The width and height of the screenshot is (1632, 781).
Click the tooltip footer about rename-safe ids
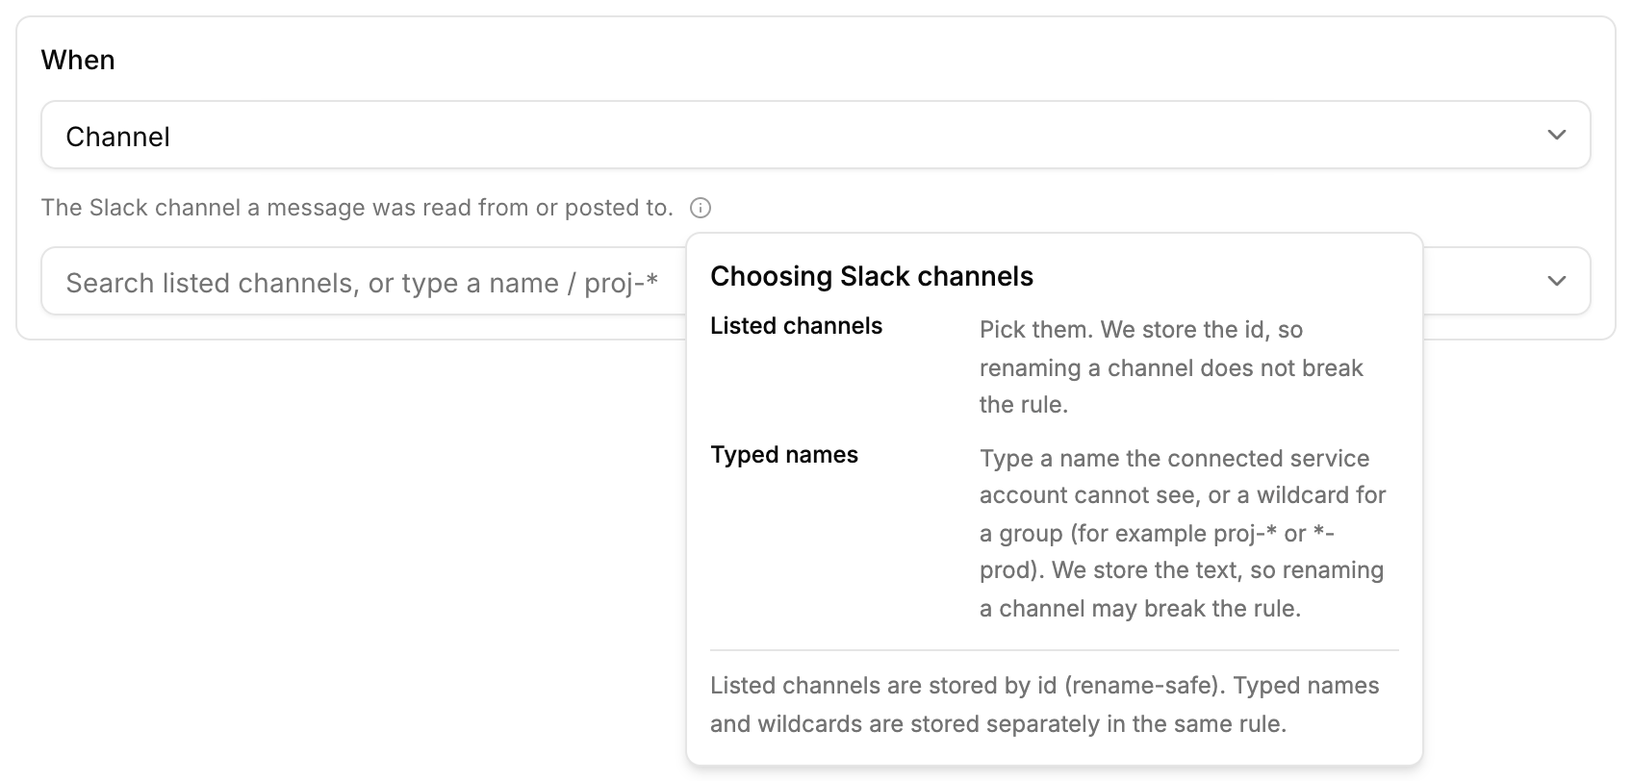click(x=1045, y=705)
